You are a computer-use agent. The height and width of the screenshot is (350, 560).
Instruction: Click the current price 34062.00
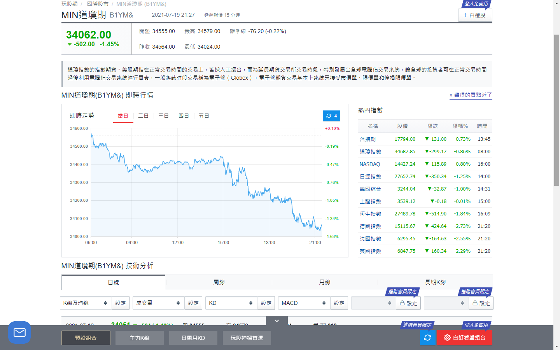point(89,35)
